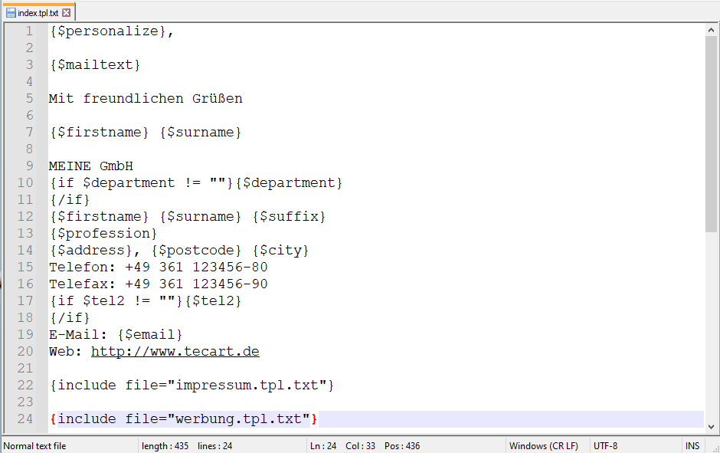Open the UTF-8 encoding selector in status bar
The width and height of the screenshot is (720, 453).
[606, 445]
